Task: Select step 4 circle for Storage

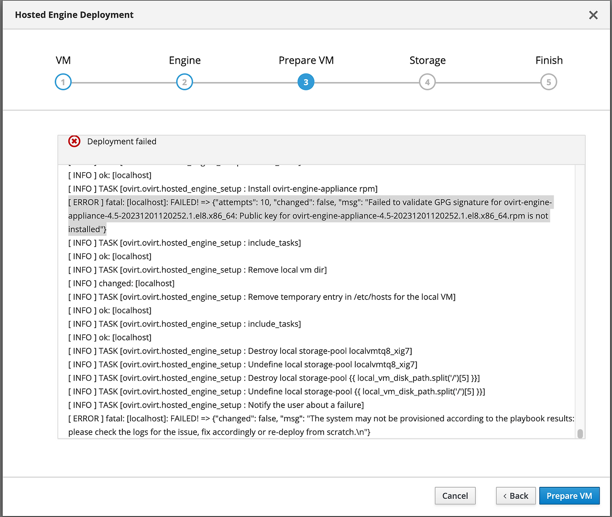Action: [x=427, y=82]
